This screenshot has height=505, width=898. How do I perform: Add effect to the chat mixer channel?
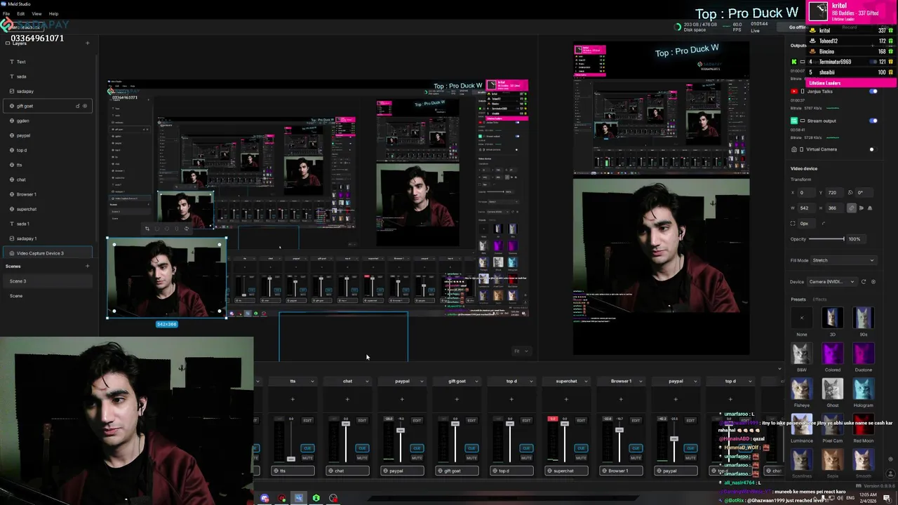(x=347, y=399)
